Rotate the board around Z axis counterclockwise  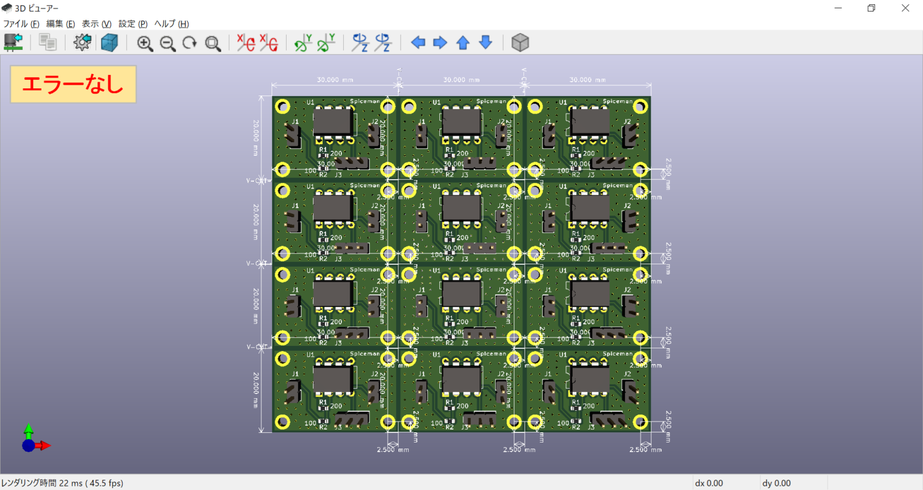pos(383,43)
